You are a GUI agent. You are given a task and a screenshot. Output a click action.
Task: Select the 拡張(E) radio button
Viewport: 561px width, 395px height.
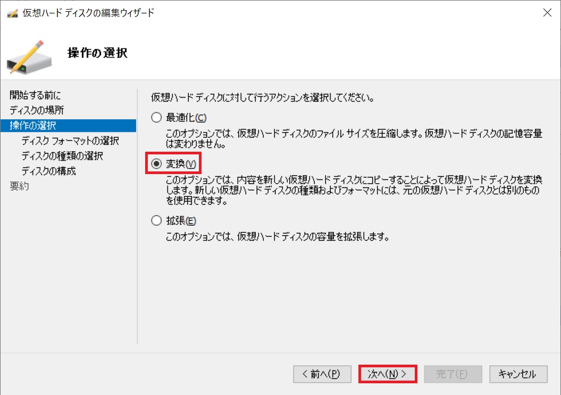174,220
